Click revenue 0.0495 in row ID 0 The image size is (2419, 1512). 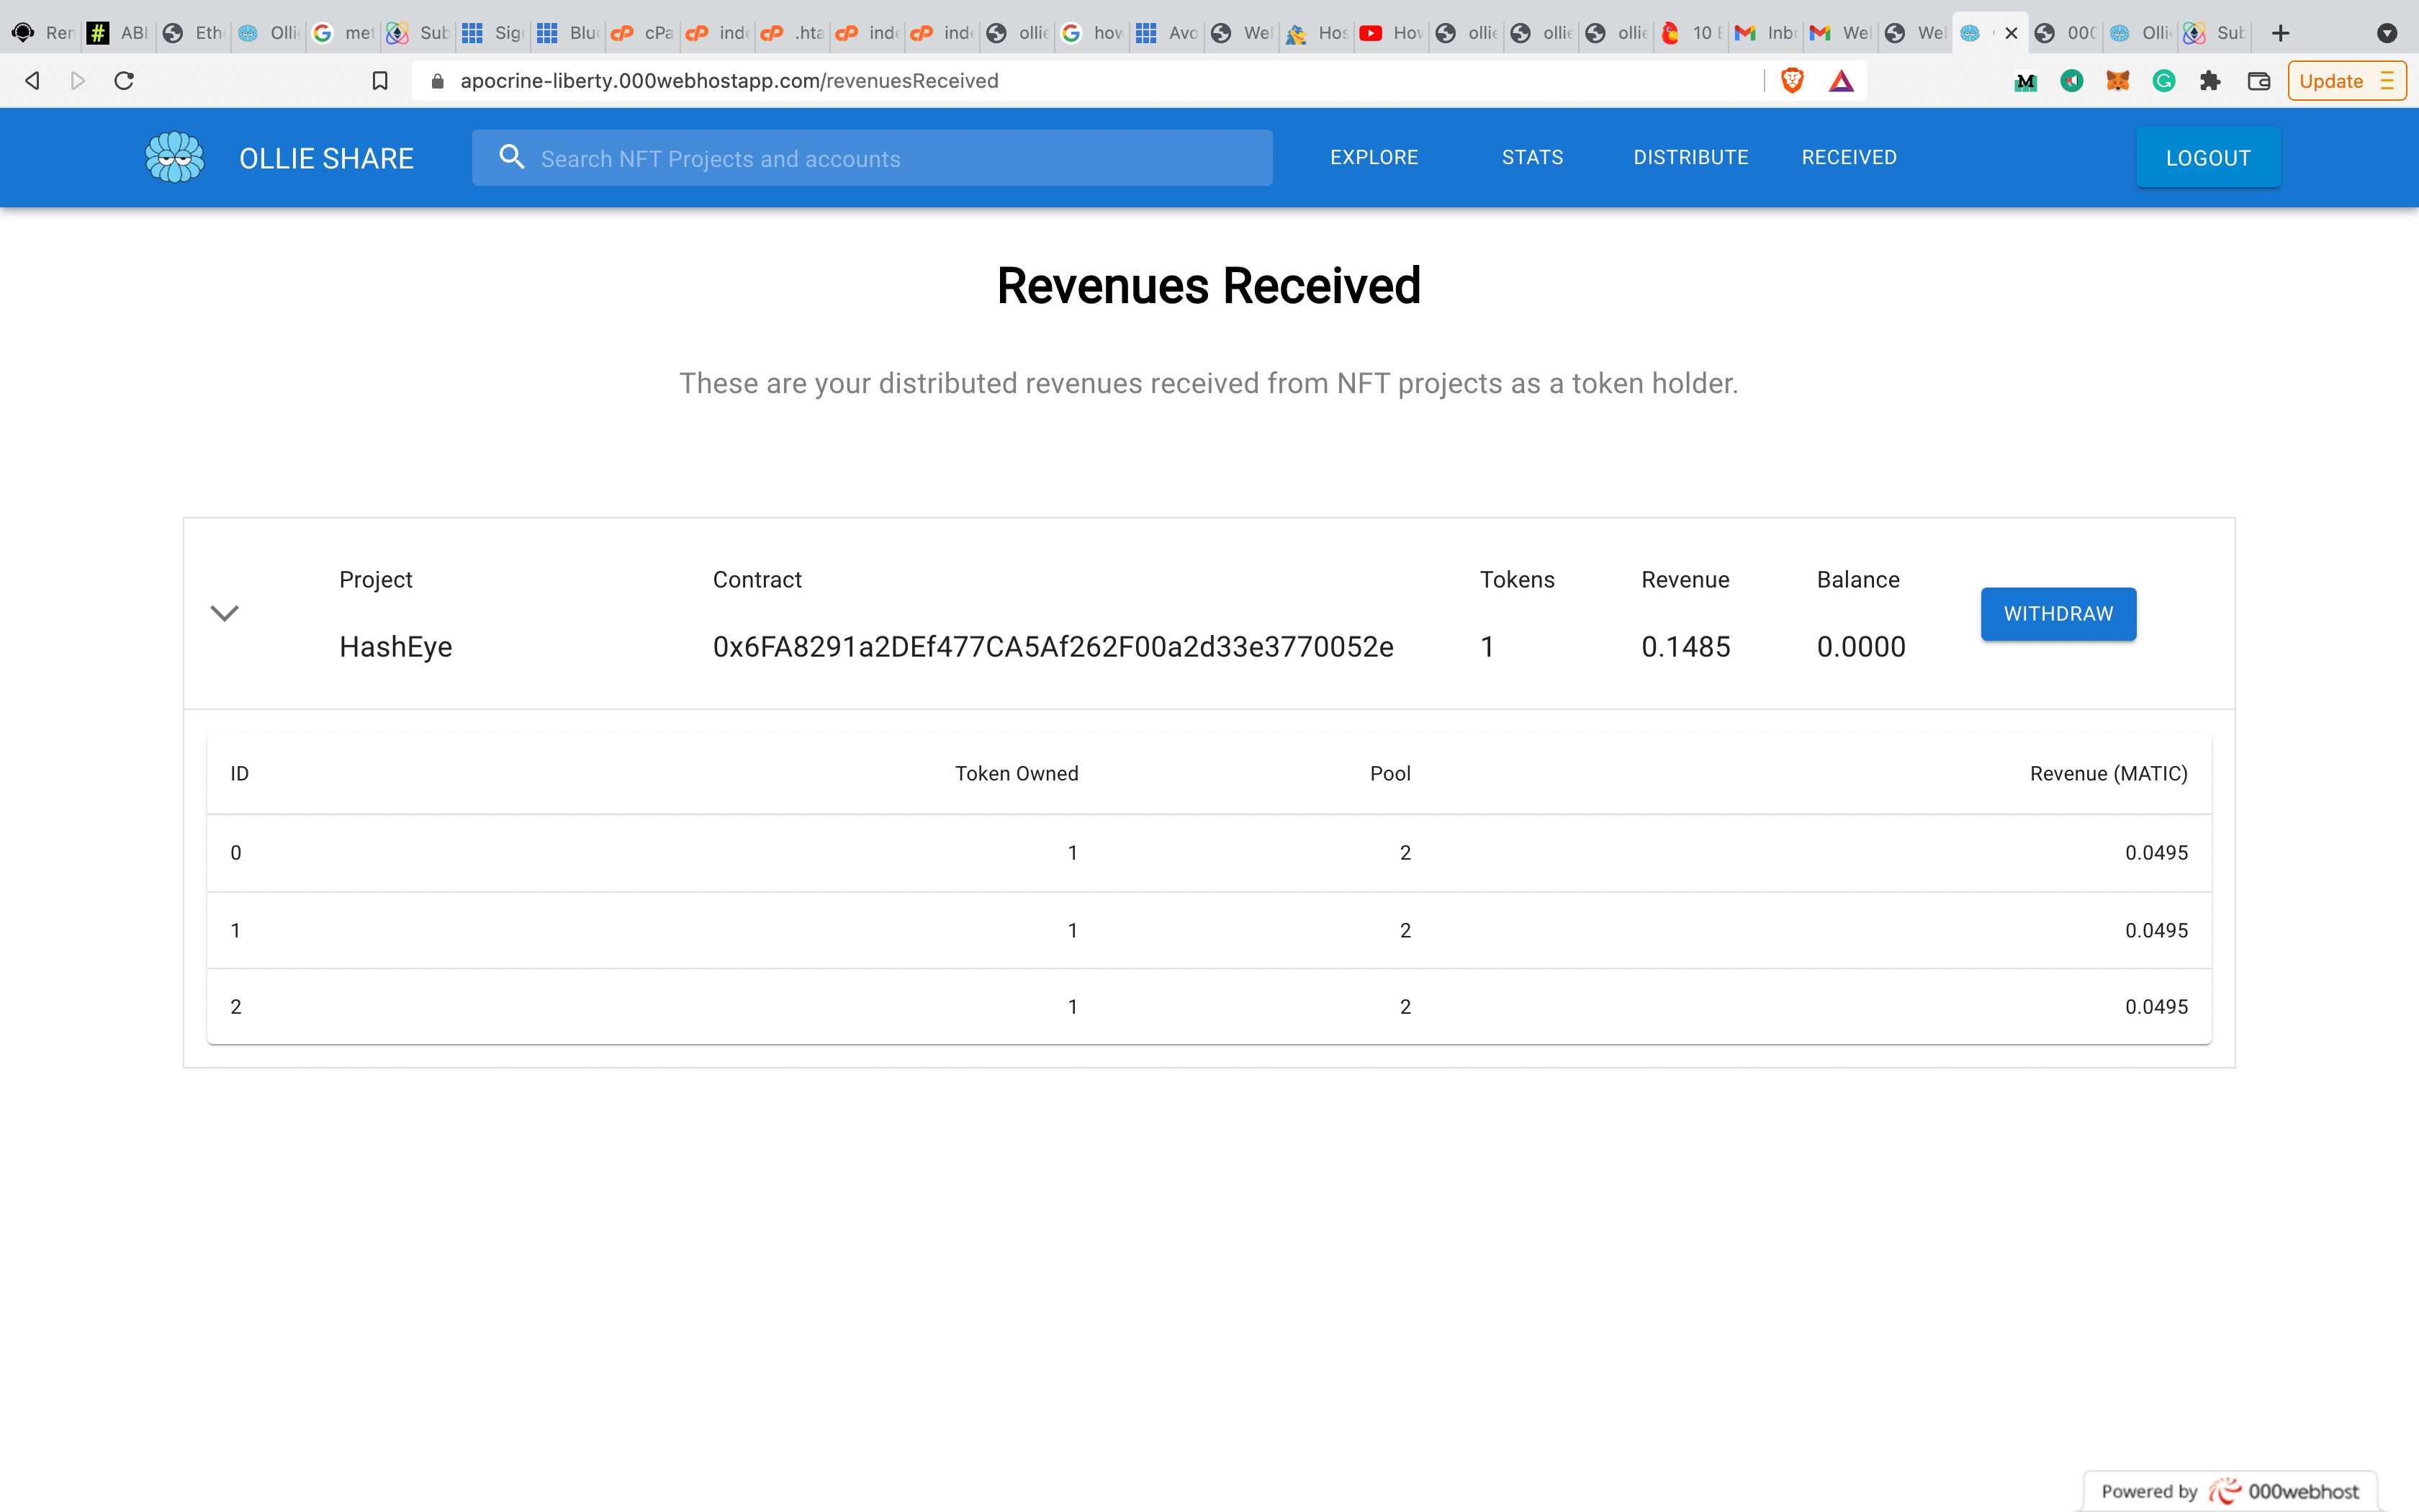pos(2156,853)
